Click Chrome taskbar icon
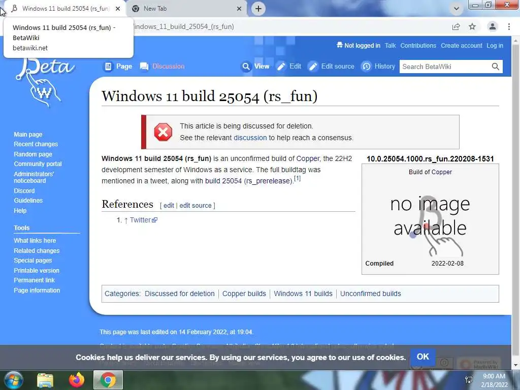The width and height of the screenshot is (520, 390). click(108, 380)
